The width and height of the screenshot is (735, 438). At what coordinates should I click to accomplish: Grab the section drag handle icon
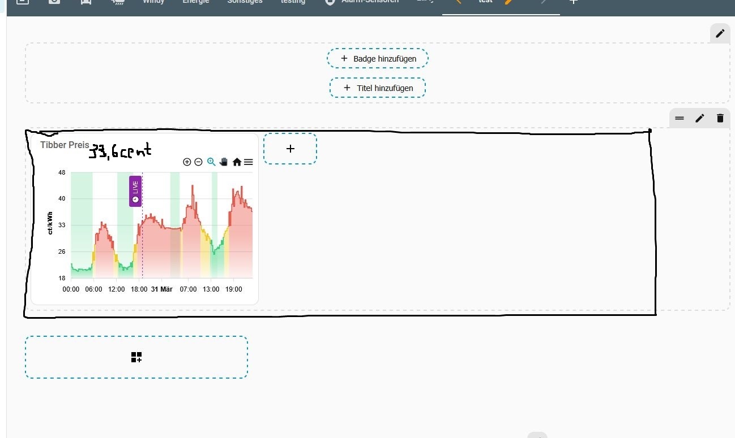(x=680, y=118)
